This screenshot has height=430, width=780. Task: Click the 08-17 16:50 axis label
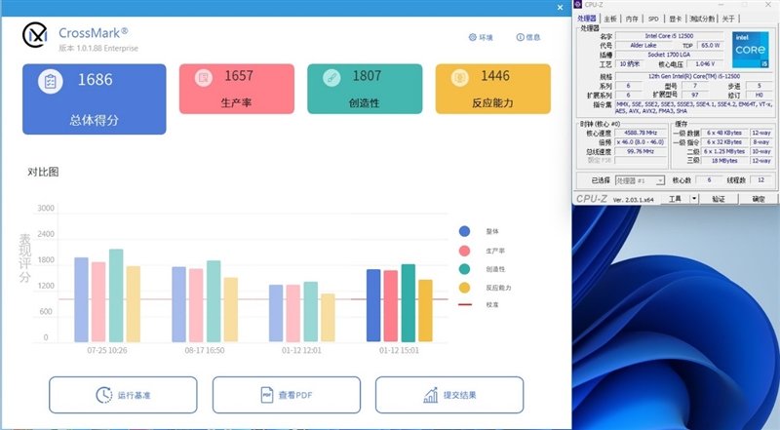point(205,350)
